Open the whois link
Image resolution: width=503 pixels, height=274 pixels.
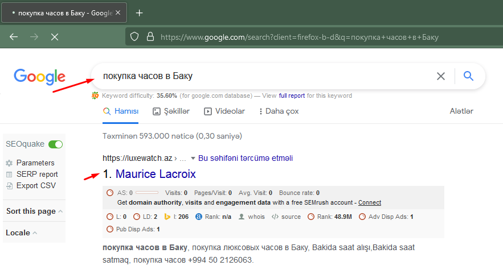tap(256, 217)
